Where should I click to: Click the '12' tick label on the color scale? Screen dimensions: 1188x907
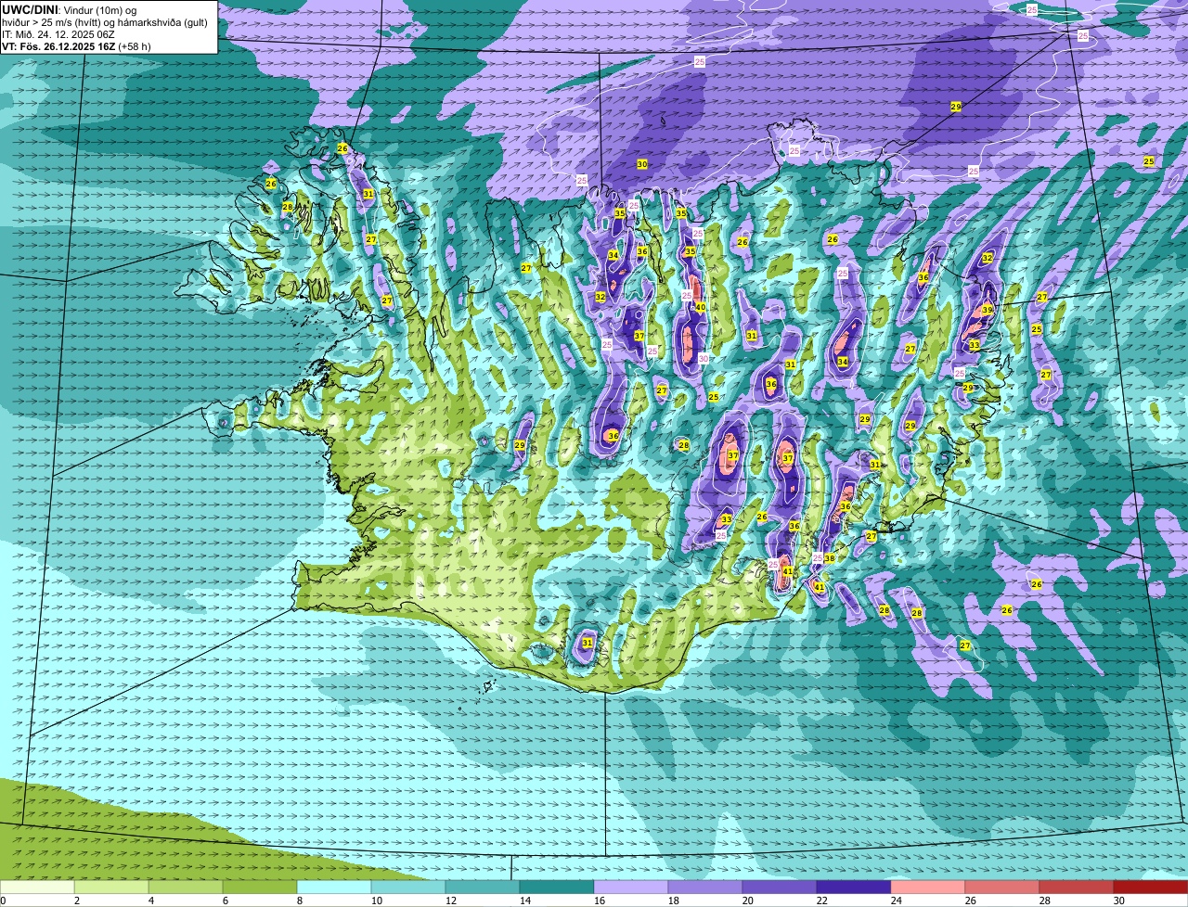coord(450,901)
